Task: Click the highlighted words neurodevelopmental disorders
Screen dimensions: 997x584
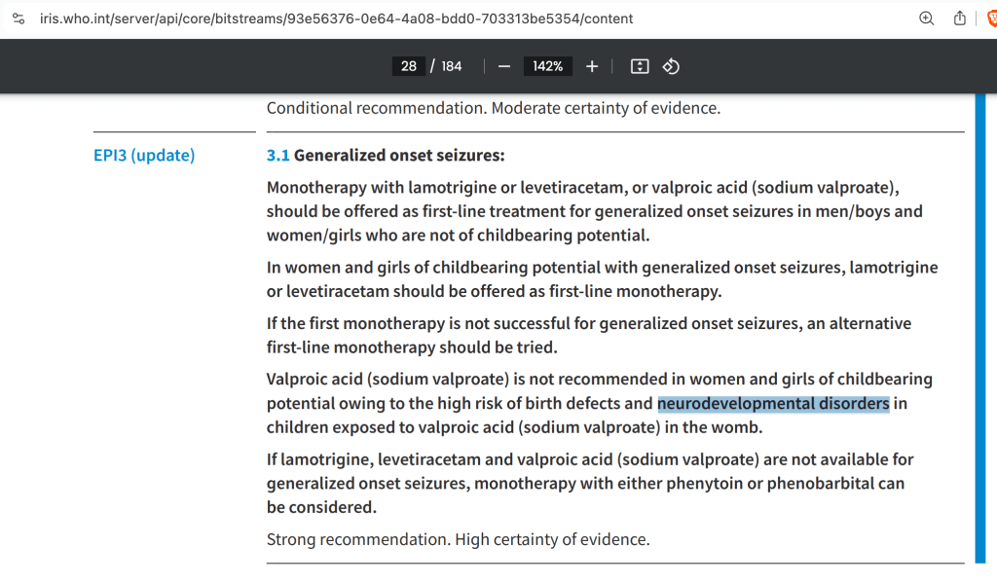Action: coord(773,403)
